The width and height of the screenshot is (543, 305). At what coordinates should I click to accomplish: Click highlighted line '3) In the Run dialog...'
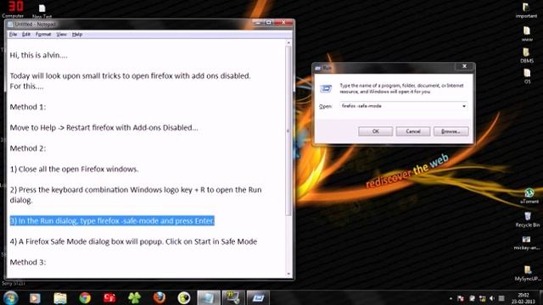tap(112, 220)
